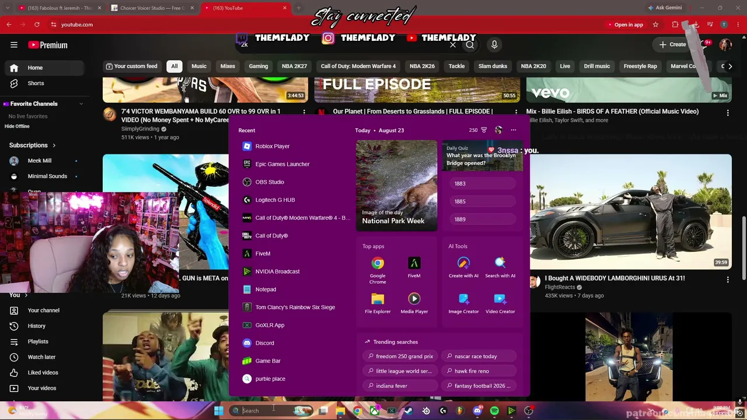Click the Windows Start button
Viewport: 747px width, 420px height.
218,411
